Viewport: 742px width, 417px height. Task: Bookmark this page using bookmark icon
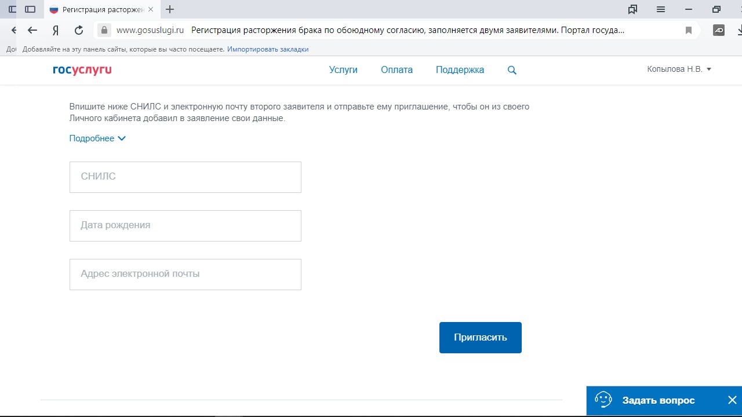click(689, 31)
